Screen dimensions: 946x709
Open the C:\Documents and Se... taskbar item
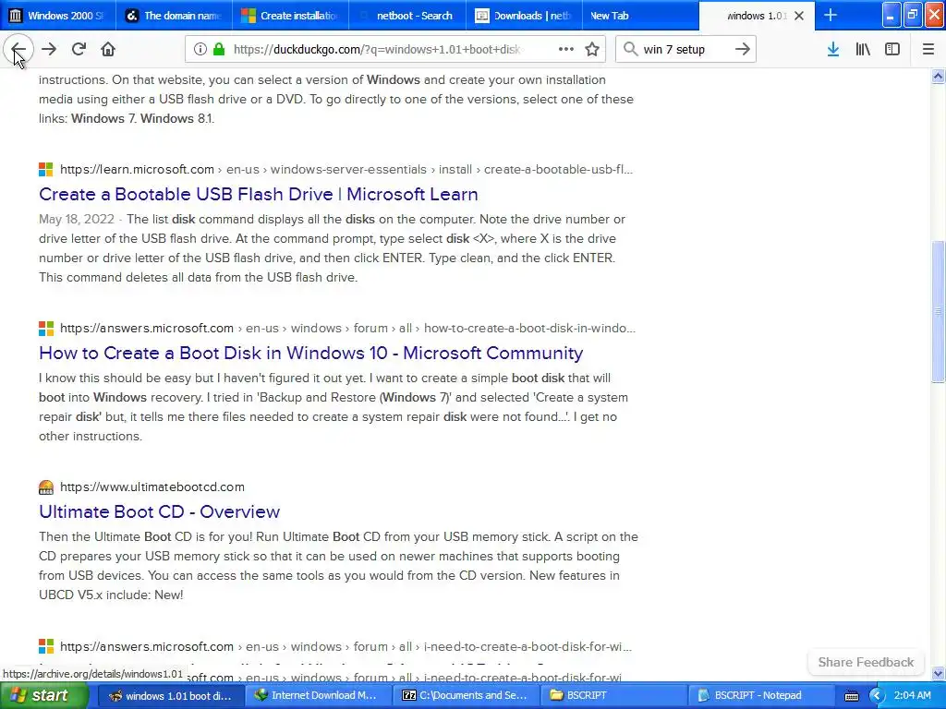click(x=466, y=695)
